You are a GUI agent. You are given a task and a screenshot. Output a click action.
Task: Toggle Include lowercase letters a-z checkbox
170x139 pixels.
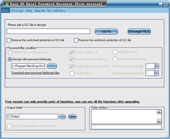point(72,59)
